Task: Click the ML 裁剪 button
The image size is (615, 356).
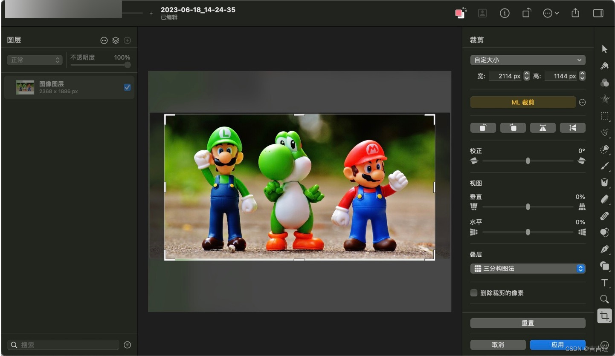Action: pyautogui.click(x=523, y=102)
